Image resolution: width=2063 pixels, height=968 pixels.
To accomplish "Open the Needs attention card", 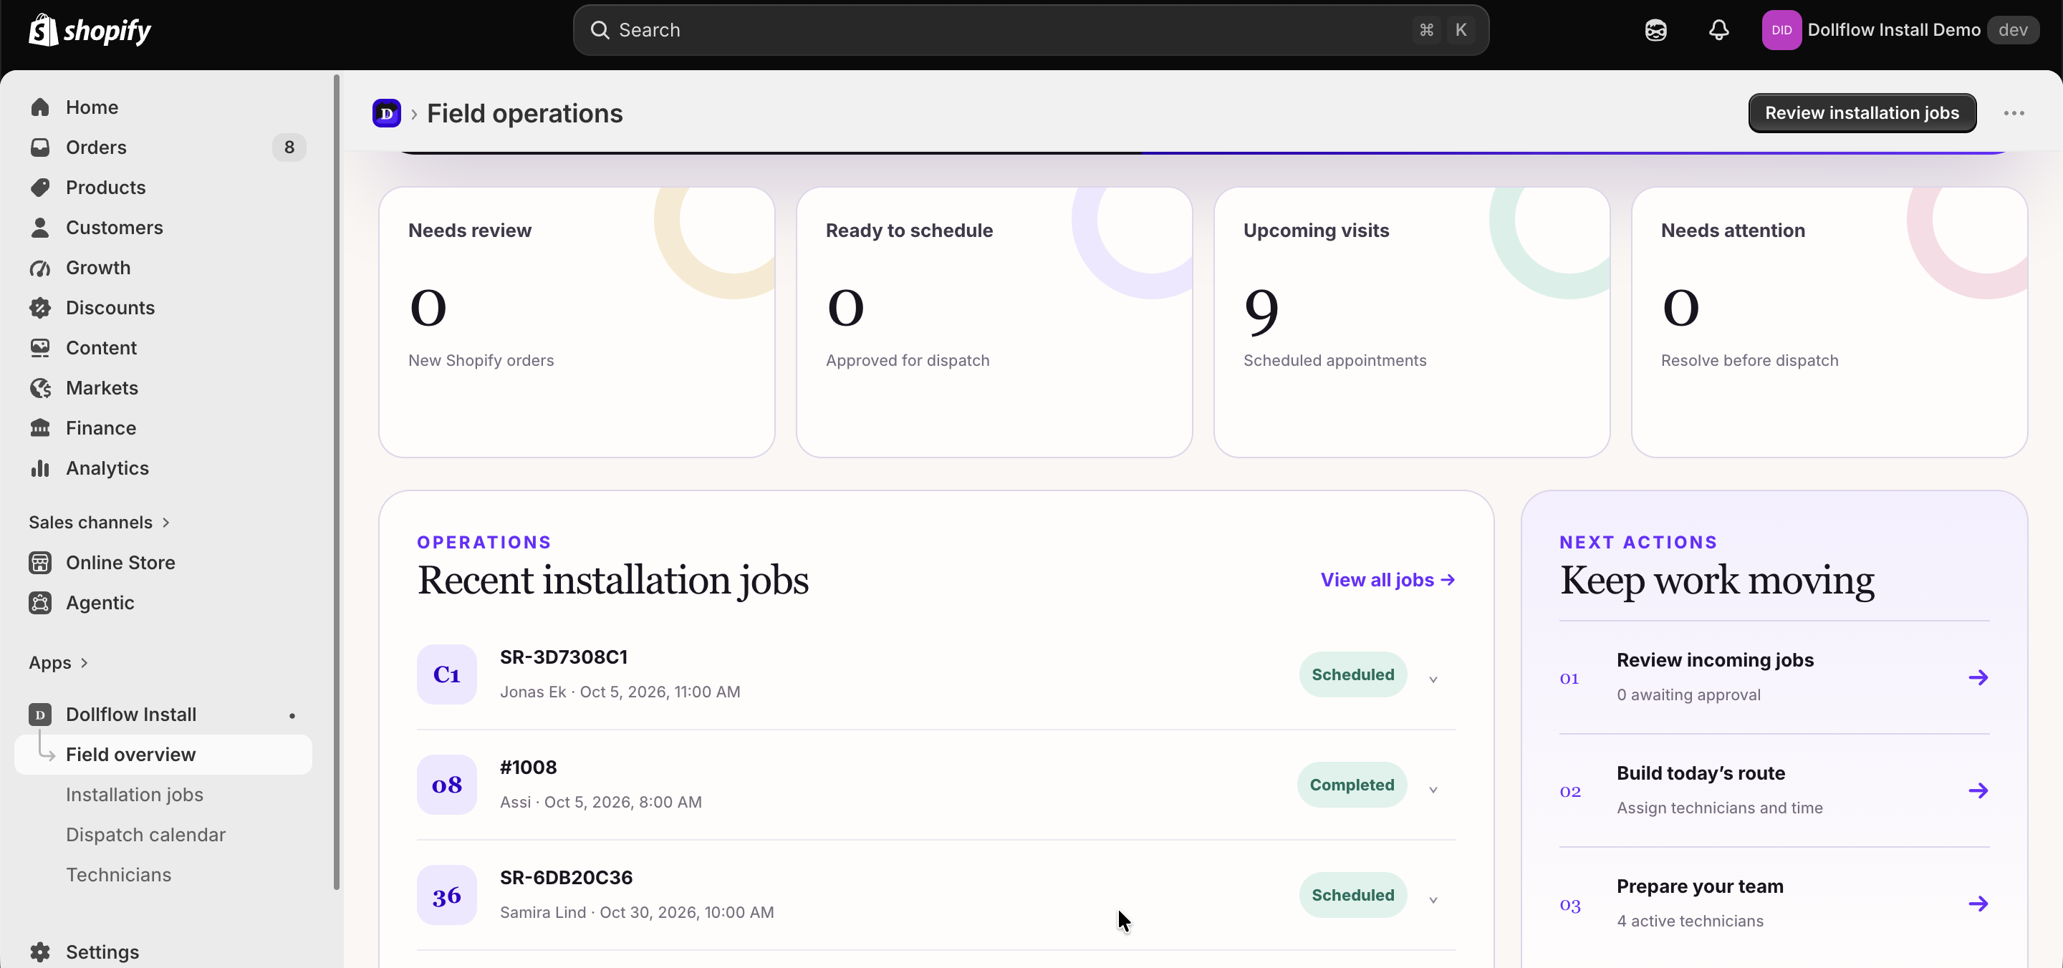I will coord(1829,322).
